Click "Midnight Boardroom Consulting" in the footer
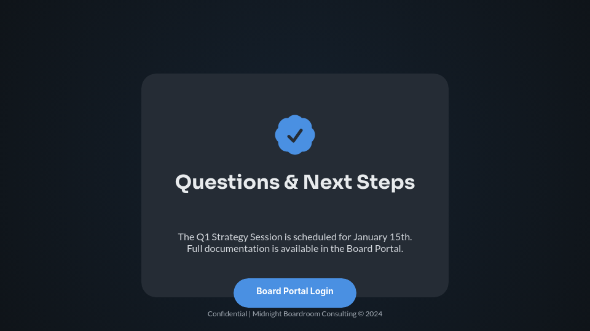The height and width of the screenshot is (331, 590). coord(304,314)
